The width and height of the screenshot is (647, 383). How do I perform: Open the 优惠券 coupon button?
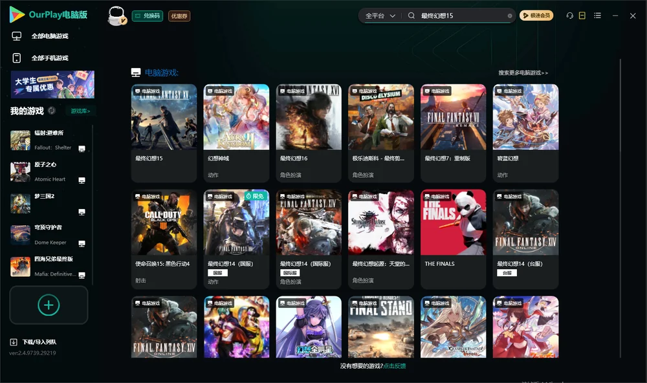(x=179, y=16)
